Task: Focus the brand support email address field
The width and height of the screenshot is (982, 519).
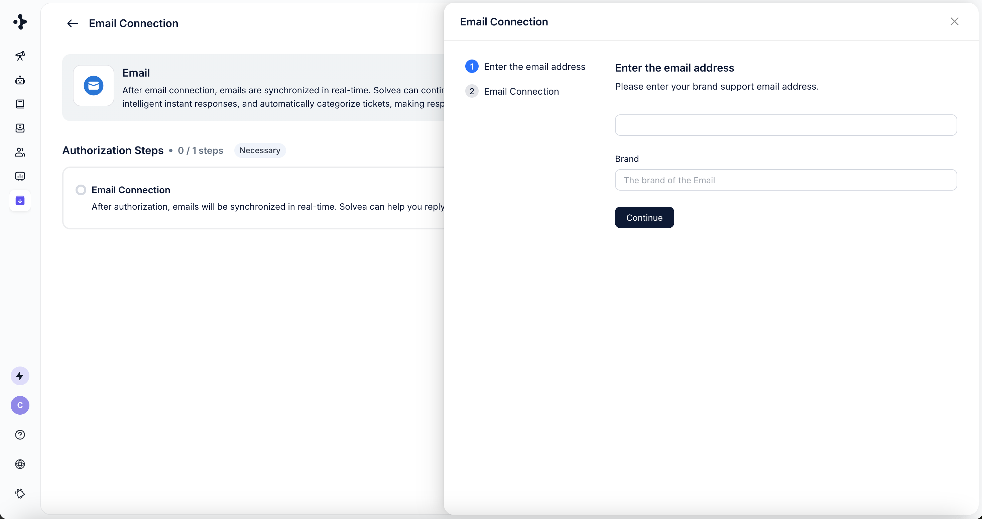Action: 785,125
